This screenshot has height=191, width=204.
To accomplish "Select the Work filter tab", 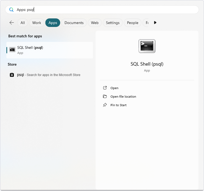I will pyautogui.click(x=36, y=23).
